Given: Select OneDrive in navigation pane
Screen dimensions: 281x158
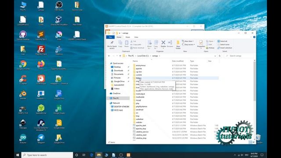Looking at the screenshot, I should 116,93.
